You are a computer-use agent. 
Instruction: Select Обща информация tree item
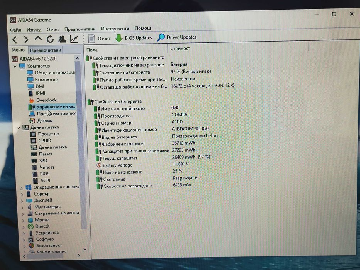51,73
